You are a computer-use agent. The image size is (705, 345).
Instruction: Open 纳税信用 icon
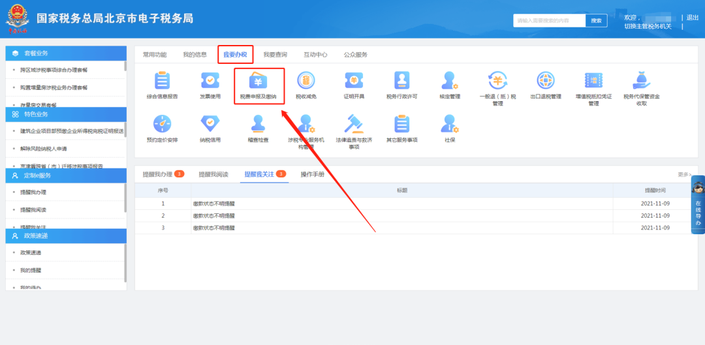click(210, 123)
